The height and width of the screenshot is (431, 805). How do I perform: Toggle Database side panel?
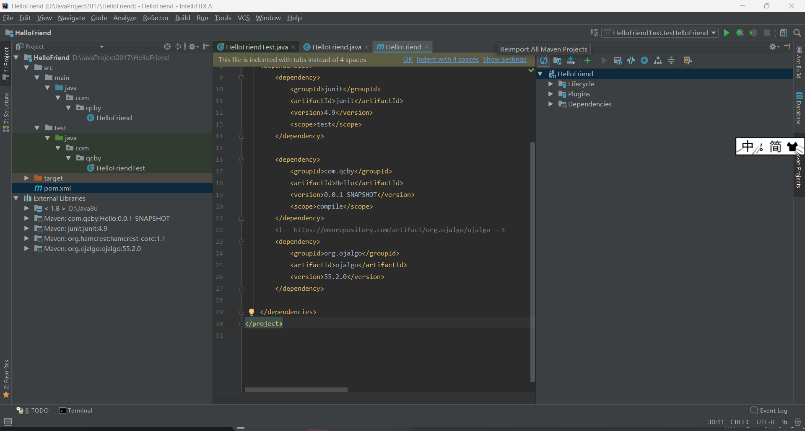coord(799,108)
